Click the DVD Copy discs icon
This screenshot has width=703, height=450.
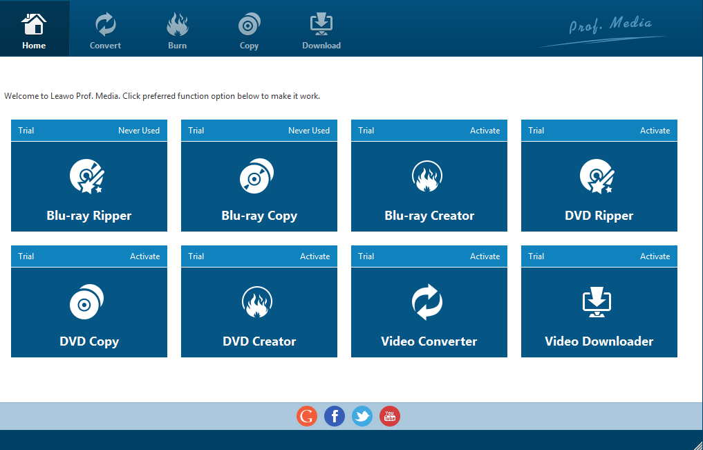(x=87, y=301)
